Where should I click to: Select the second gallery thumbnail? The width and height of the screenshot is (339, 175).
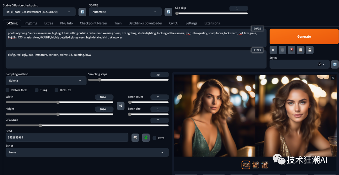[255, 165]
